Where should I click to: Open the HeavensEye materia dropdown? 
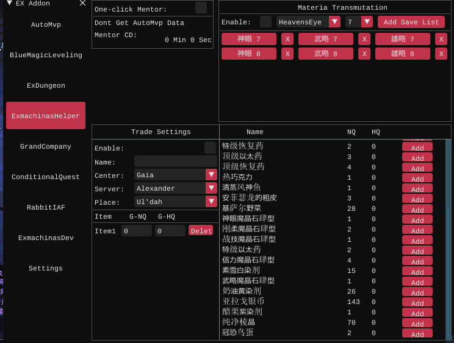pos(334,22)
